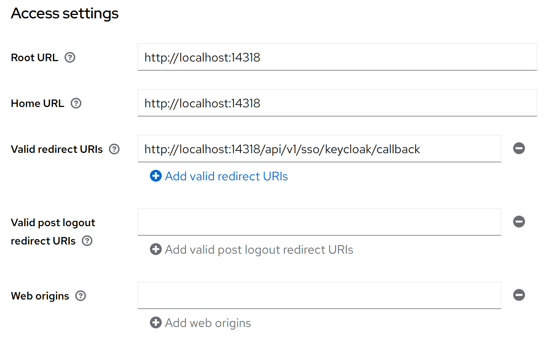Open the Web origins help tooltip icon
Image resolution: width=550 pixels, height=340 pixels.
(x=81, y=296)
